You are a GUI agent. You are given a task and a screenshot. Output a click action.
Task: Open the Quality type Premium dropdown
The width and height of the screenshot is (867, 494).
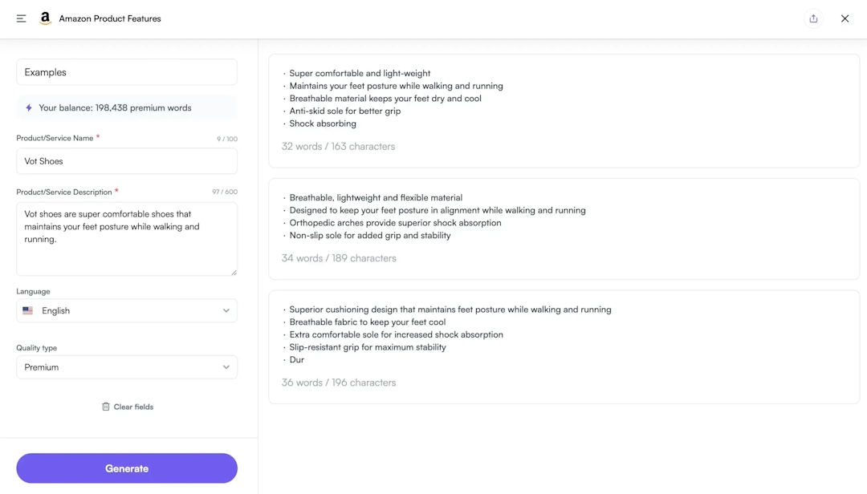click(127, 367)
